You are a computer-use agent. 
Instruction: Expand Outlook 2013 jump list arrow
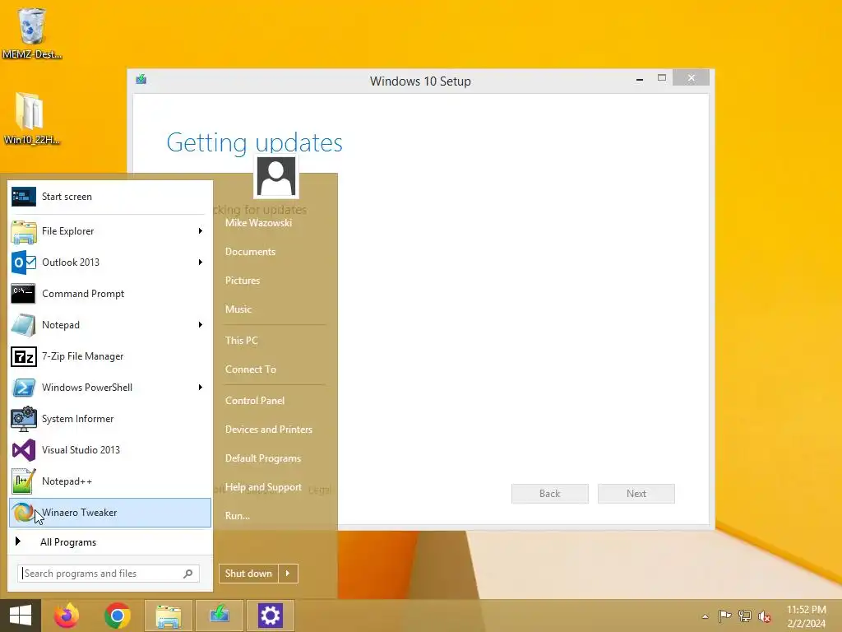[201, 263]
